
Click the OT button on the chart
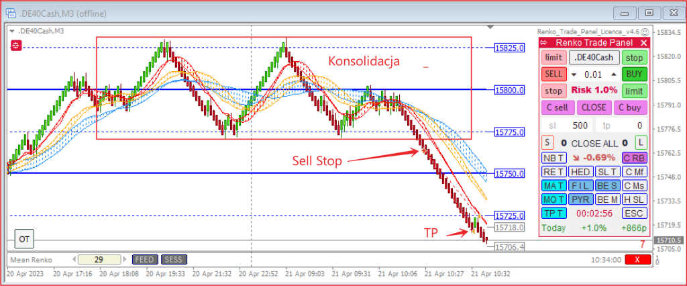[23, 238]
